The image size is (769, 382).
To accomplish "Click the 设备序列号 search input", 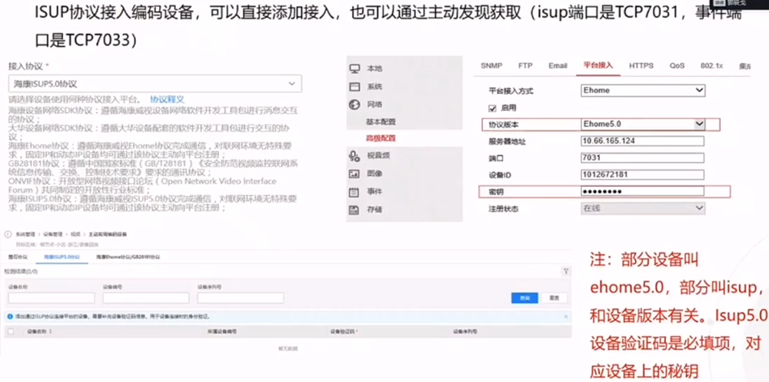I will tap(240, 298).
